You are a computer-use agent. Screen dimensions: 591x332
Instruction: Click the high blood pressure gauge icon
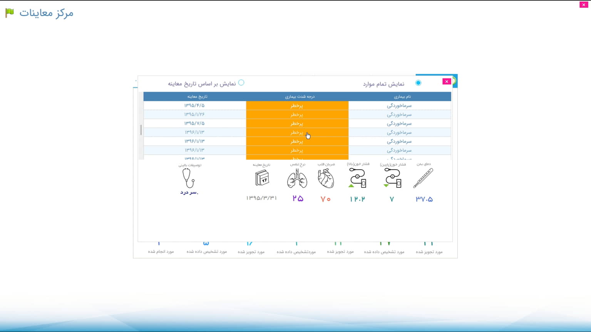point(358,178)
